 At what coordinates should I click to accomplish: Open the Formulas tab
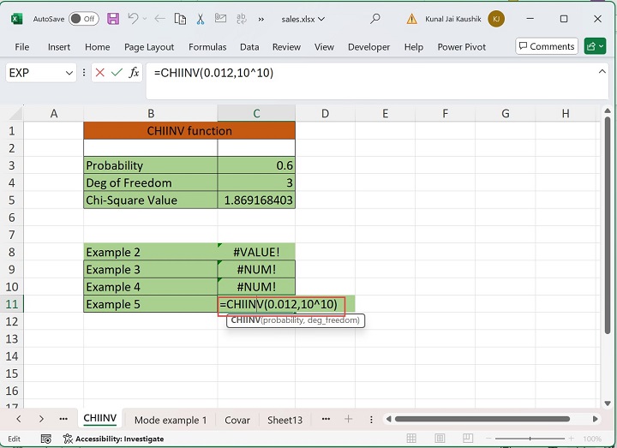(207, 47)
